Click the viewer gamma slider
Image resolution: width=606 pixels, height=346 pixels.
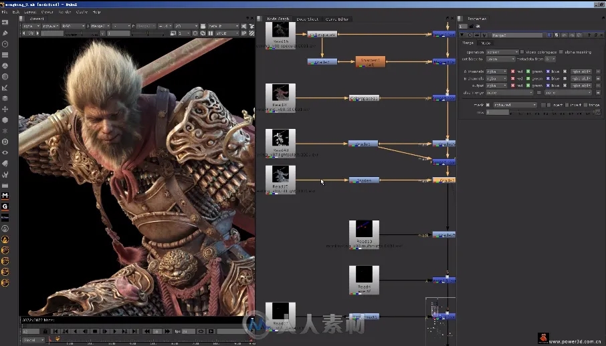[148, 33]
